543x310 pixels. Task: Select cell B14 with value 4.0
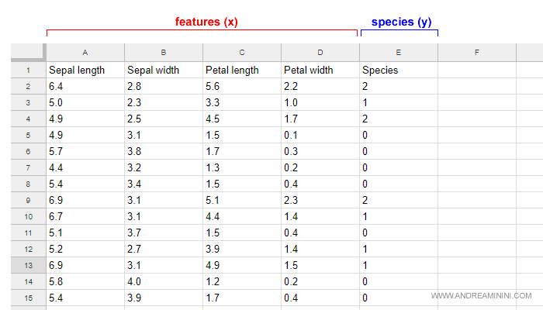pyautogui.click(x=163, y=281)
